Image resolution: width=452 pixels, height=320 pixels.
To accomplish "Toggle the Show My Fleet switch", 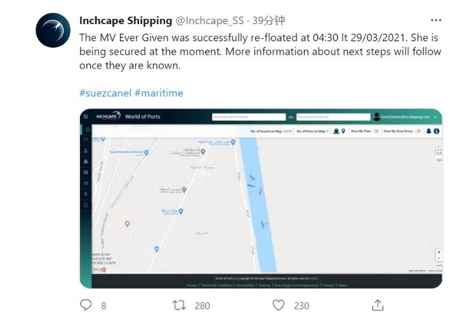I will [375, 131].
